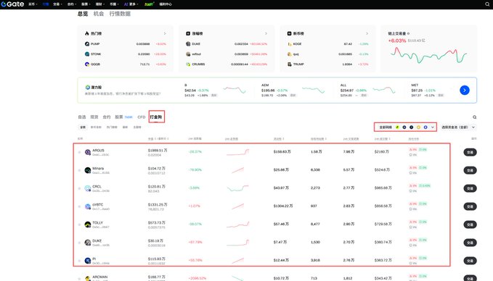Select the 总览 overview tab
493x281 pixels.
pyautogui.click(x=83, y=14)
